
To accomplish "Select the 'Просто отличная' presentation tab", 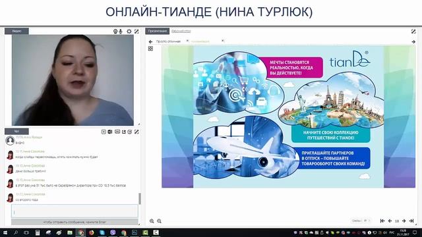I will point(168,41).
